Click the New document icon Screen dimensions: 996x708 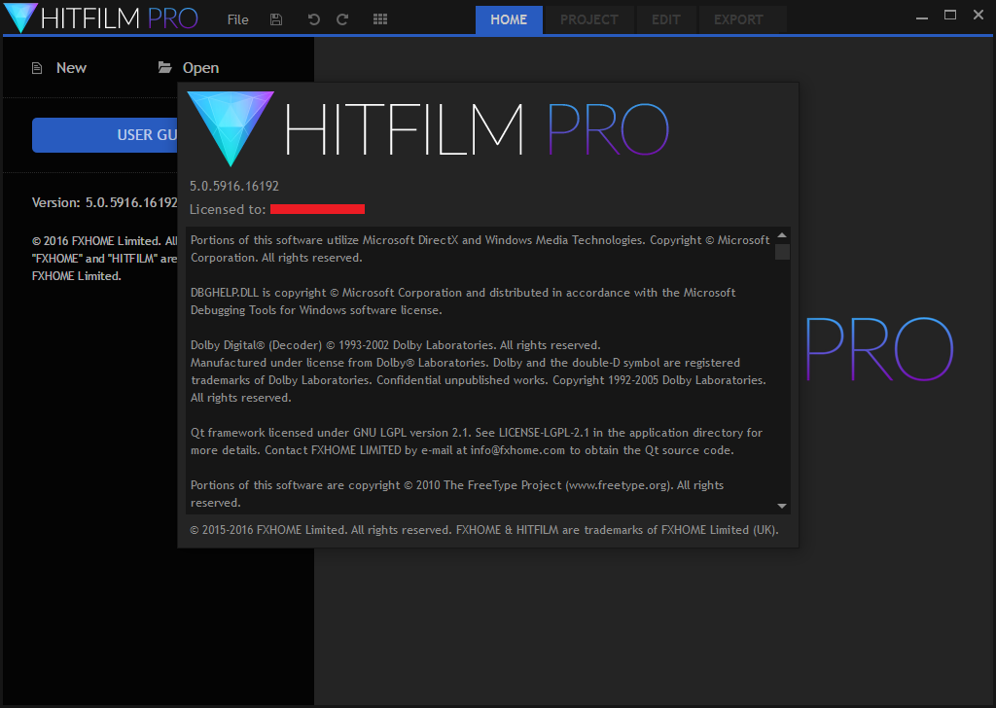(x=37, y=68)
